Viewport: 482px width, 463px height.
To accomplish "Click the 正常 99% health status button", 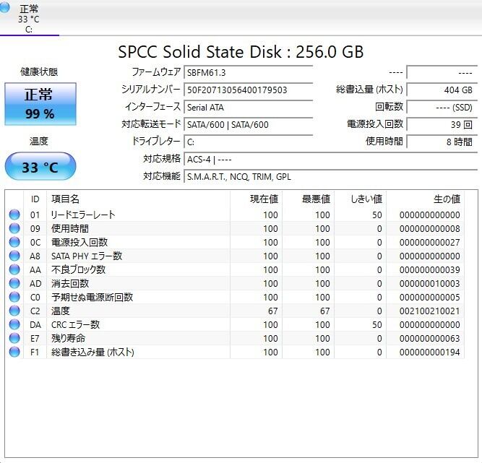I will (x=39, y=103).
